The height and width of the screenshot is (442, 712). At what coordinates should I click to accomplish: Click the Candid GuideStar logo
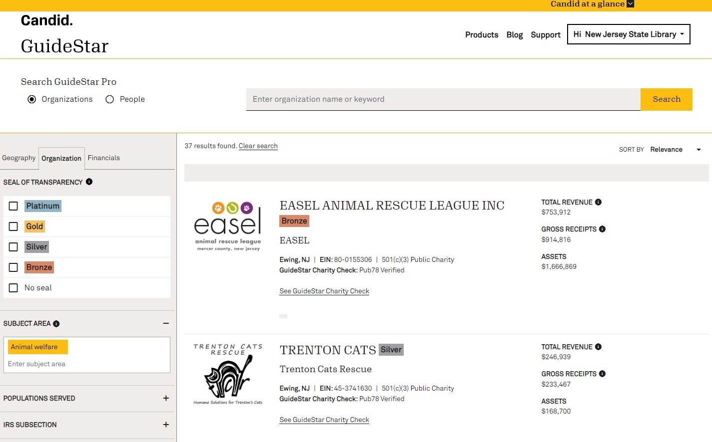pos(64,34)
